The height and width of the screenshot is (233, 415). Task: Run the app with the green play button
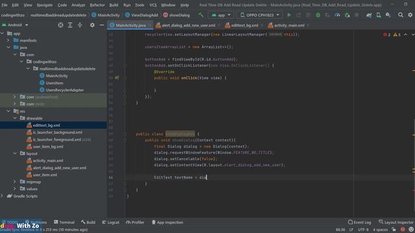[x=289, y=15]
